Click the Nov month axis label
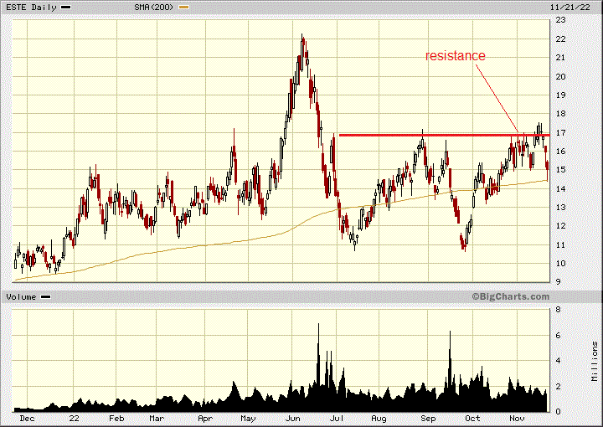 (x=518, y=418)
